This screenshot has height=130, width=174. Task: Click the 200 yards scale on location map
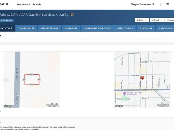(163, 104)
